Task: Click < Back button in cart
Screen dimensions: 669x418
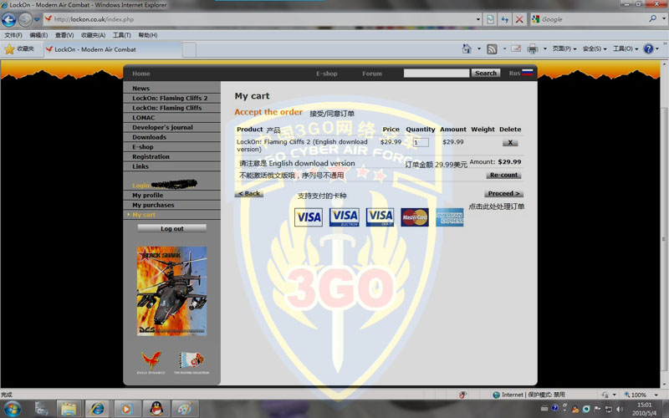Action: 248,194
